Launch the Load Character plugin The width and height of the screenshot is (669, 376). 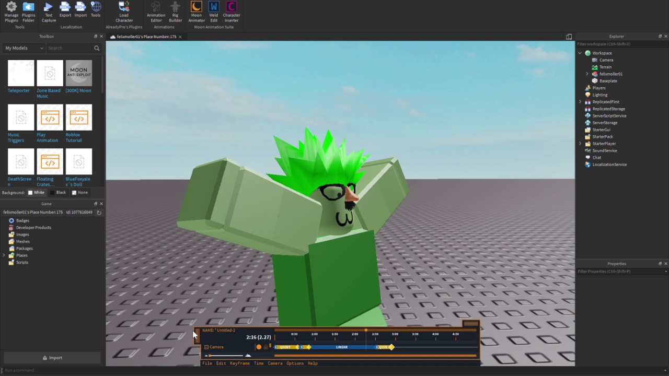tap(124, 11)
